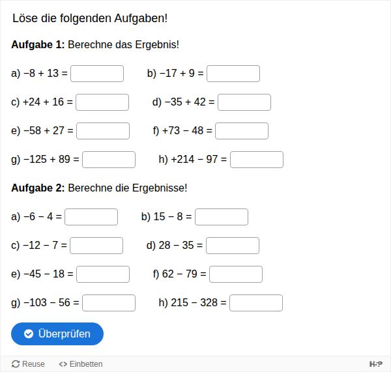
Task: Focus the answer box for −103 − 56
Action: (x=109, y=303)
